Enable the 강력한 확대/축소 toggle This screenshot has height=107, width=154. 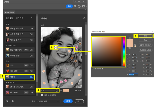pos(31,87)
